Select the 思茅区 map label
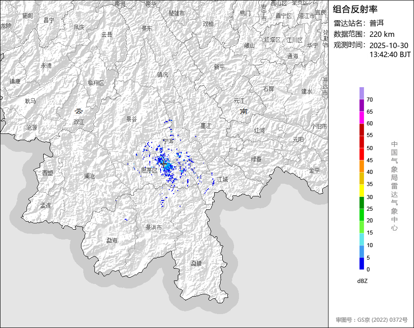Screen dimensions: 414x328 pos(149,170)
